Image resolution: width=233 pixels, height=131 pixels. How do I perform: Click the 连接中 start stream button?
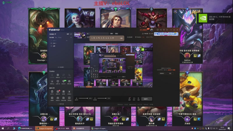click(146, 99)
